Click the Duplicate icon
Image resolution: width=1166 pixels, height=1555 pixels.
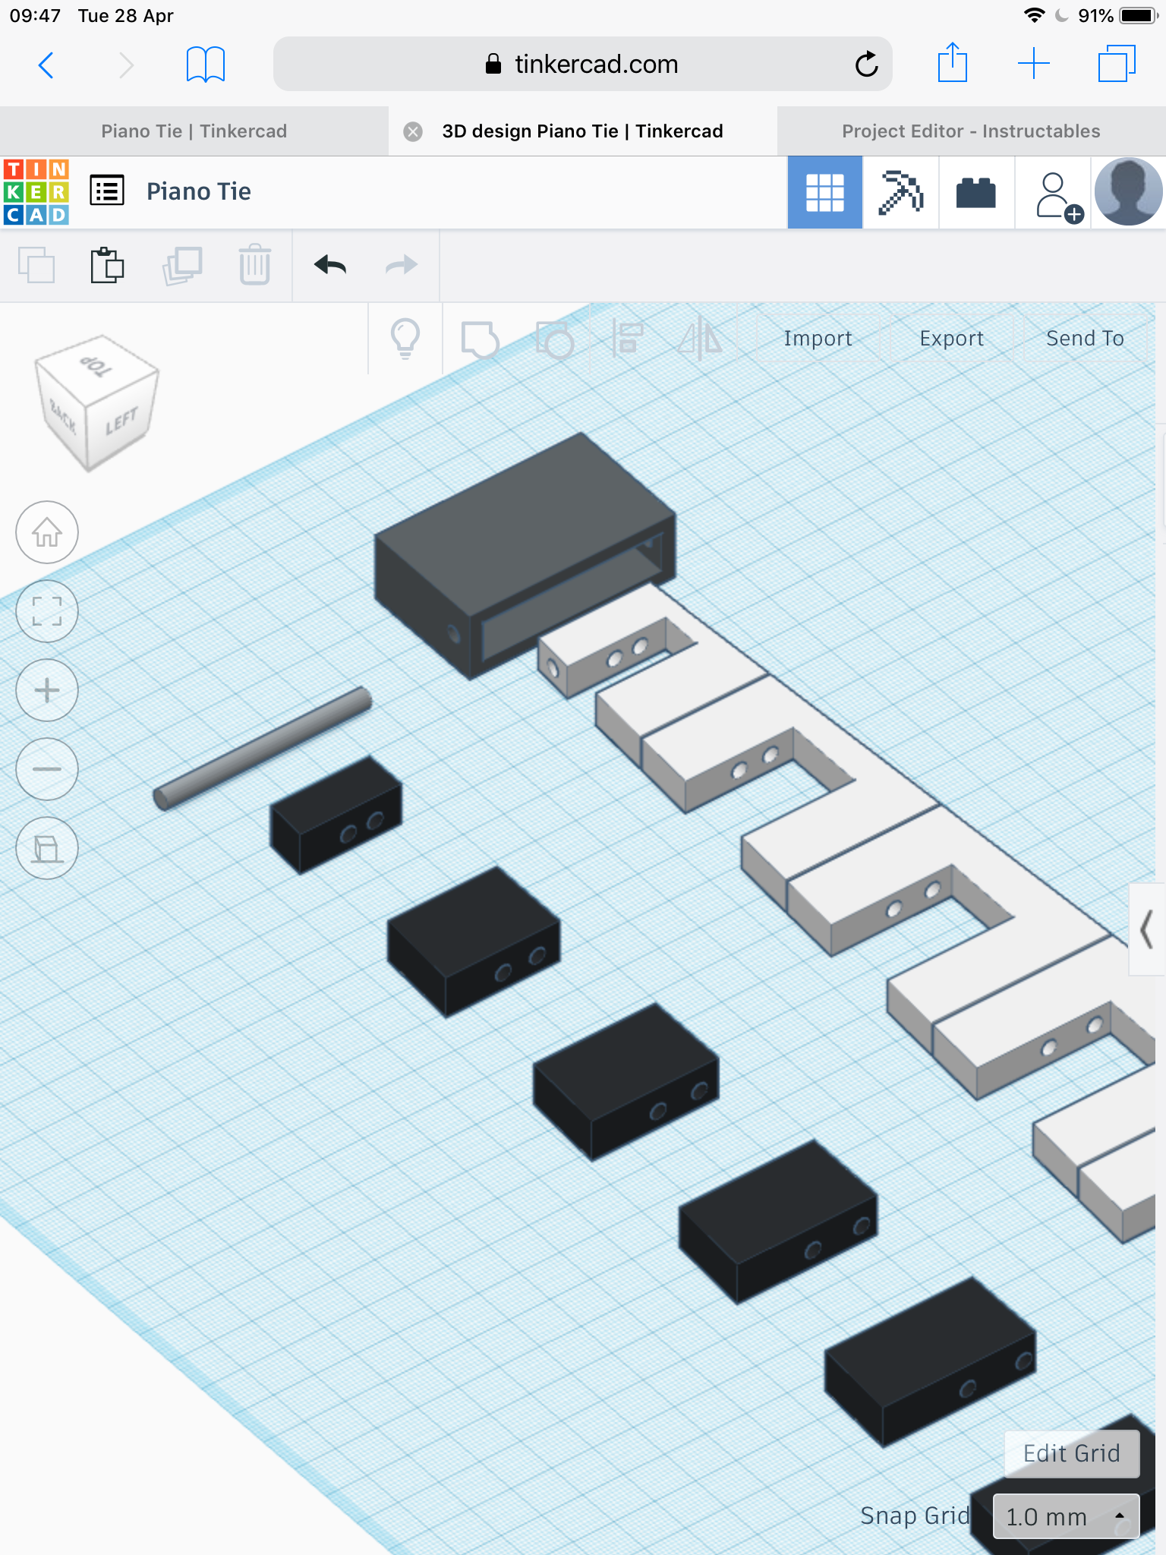[x=182, y=265]
